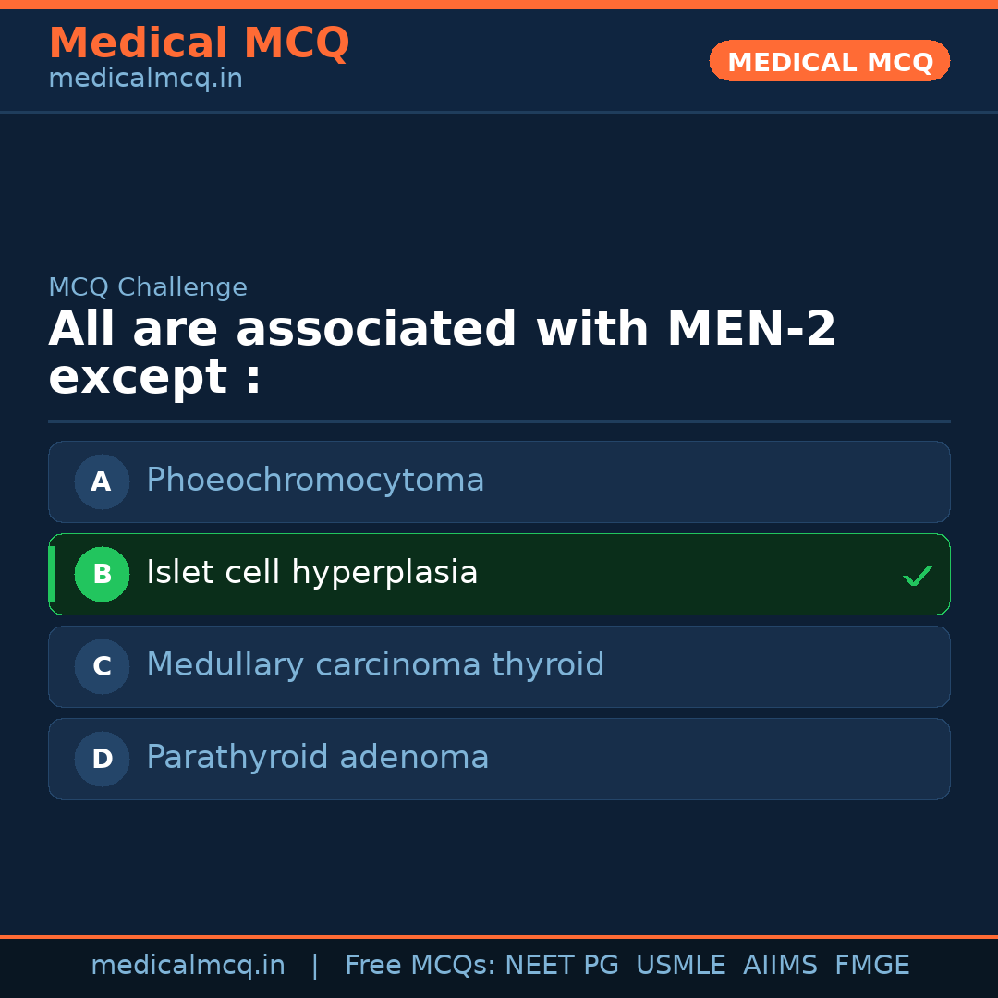Click the green checkmark icon
The height and width of the screenshot is (998, 998).
pos(917,576)
